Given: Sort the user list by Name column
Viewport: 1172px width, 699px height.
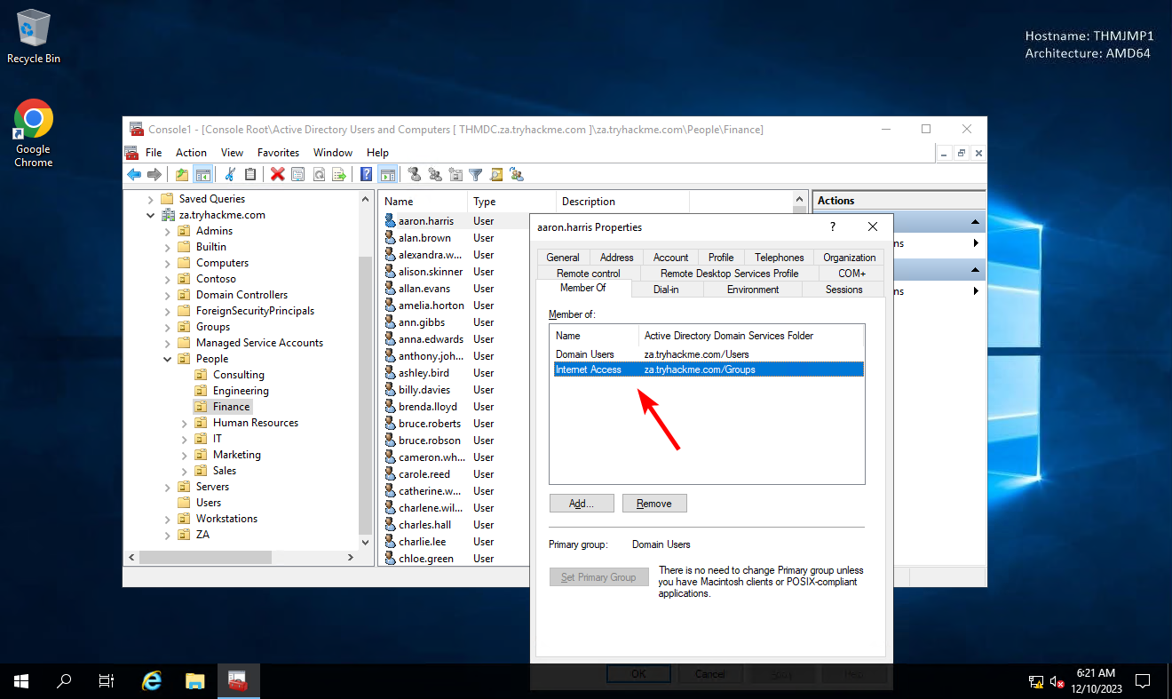Looking at the screenshot, I should tap(423, 202).
